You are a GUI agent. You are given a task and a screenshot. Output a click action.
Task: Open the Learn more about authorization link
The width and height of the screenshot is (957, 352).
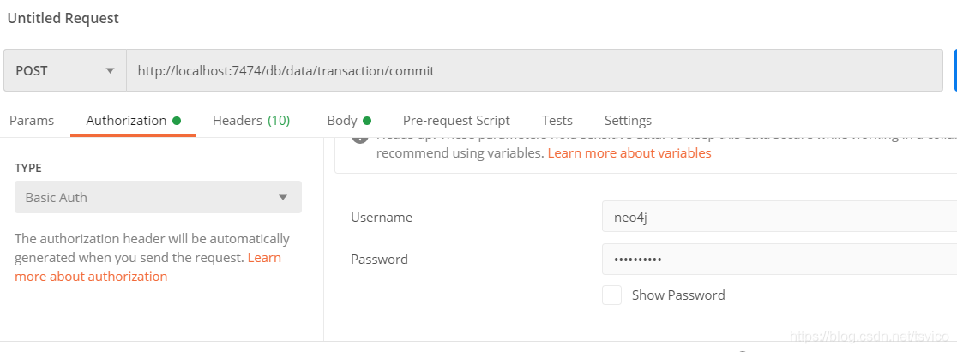(91, 277)
